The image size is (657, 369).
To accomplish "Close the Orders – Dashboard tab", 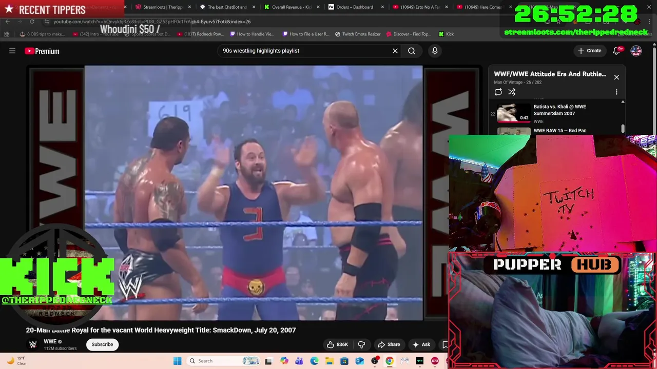I will pos(382,7).
